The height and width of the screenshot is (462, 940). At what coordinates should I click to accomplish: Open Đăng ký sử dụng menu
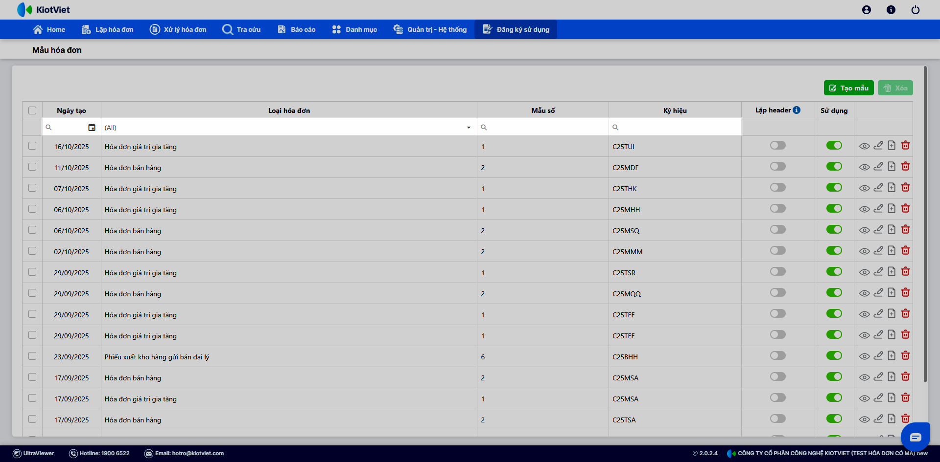point(516,29)
